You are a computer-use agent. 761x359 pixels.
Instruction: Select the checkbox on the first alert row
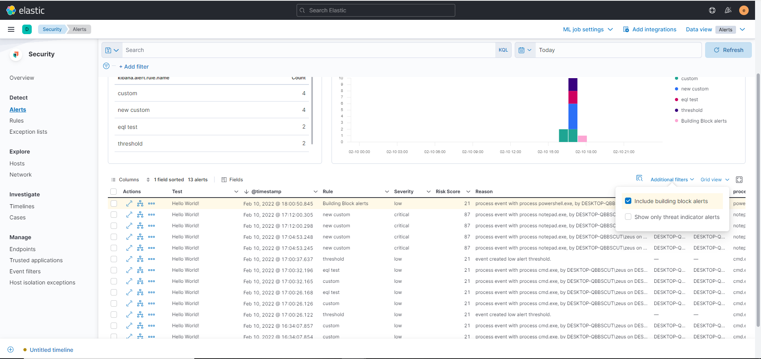[114, 203]
